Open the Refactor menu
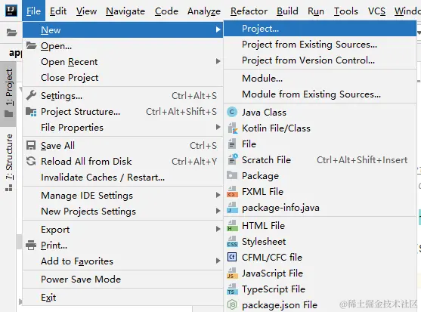Viewport: 421px width, 312px height. pyautogui.click(x=249, y=11)
